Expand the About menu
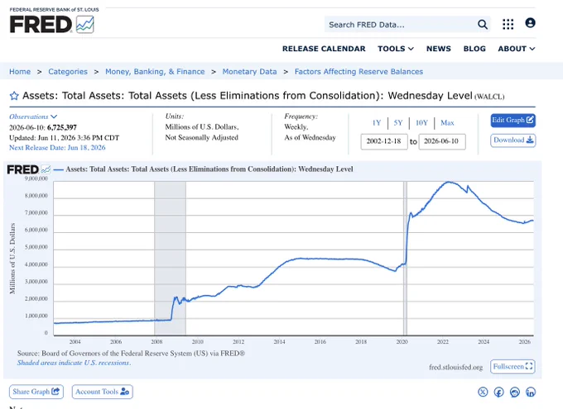563x409 pixels. coord(516,49)
